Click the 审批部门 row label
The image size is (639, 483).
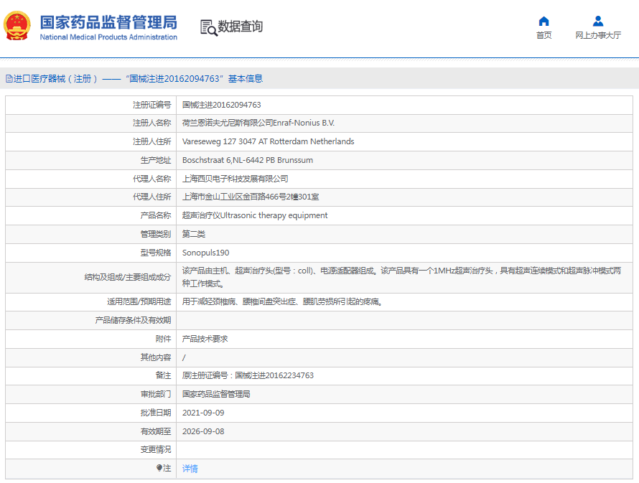pos(156,394)
